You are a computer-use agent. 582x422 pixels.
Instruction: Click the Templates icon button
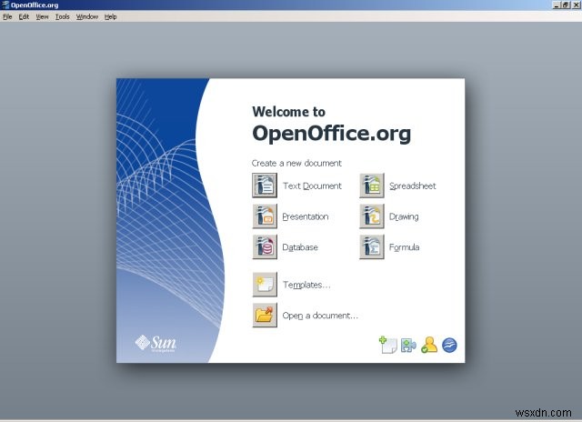pos(265,285)
